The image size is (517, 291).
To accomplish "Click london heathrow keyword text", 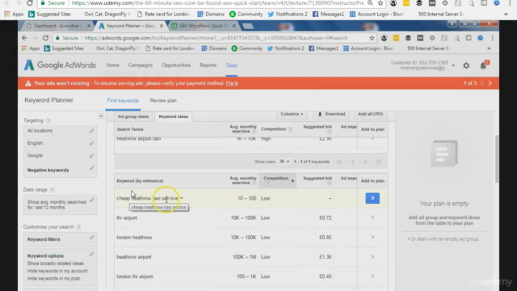I will (x=134, y=237).
